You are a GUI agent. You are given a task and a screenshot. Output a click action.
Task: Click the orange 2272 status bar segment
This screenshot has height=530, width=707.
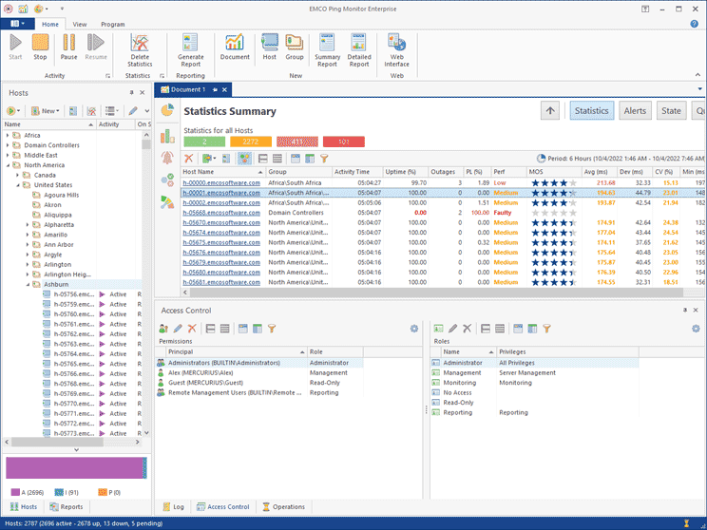click(x=250, y=142)
